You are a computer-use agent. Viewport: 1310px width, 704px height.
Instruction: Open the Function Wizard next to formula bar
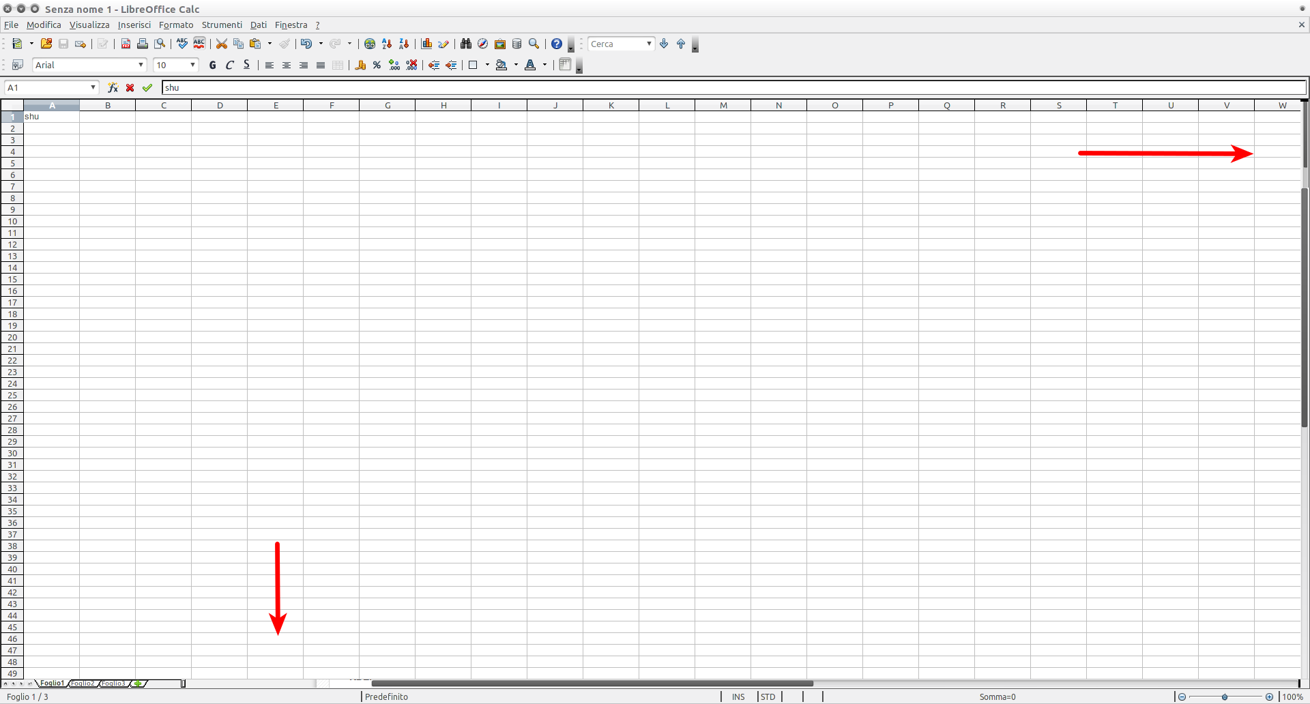click(113, 87)
